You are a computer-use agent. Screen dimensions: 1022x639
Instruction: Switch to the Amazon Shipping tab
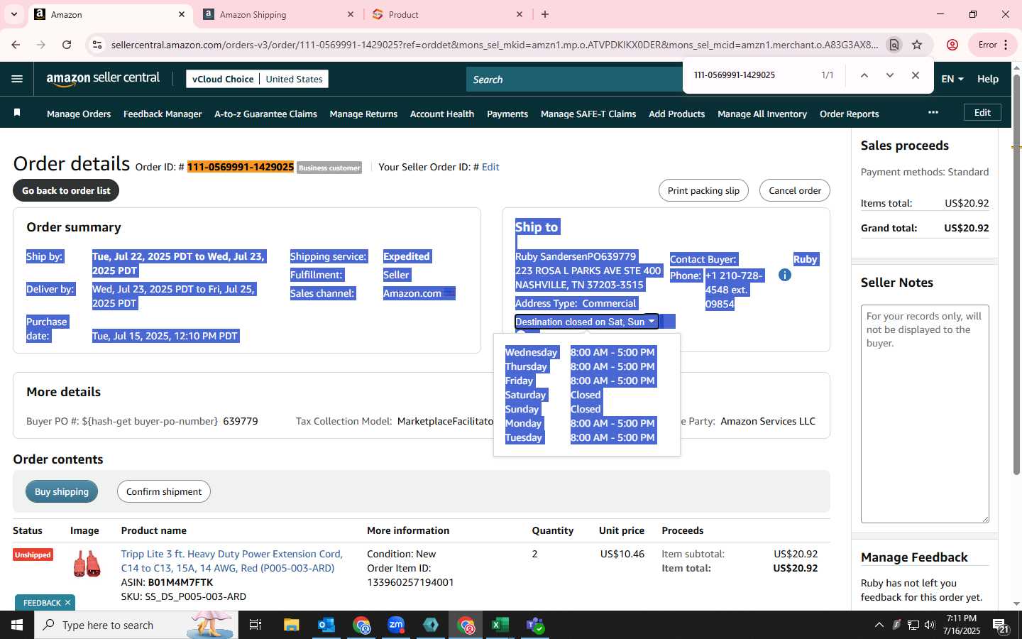tap(277, 14)
